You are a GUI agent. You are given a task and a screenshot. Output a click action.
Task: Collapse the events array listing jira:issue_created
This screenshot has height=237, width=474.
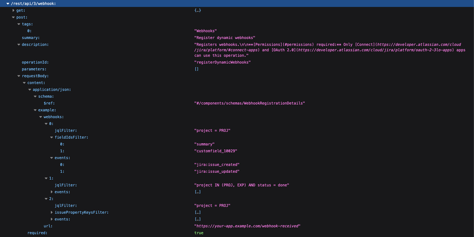tap(52, 158)
